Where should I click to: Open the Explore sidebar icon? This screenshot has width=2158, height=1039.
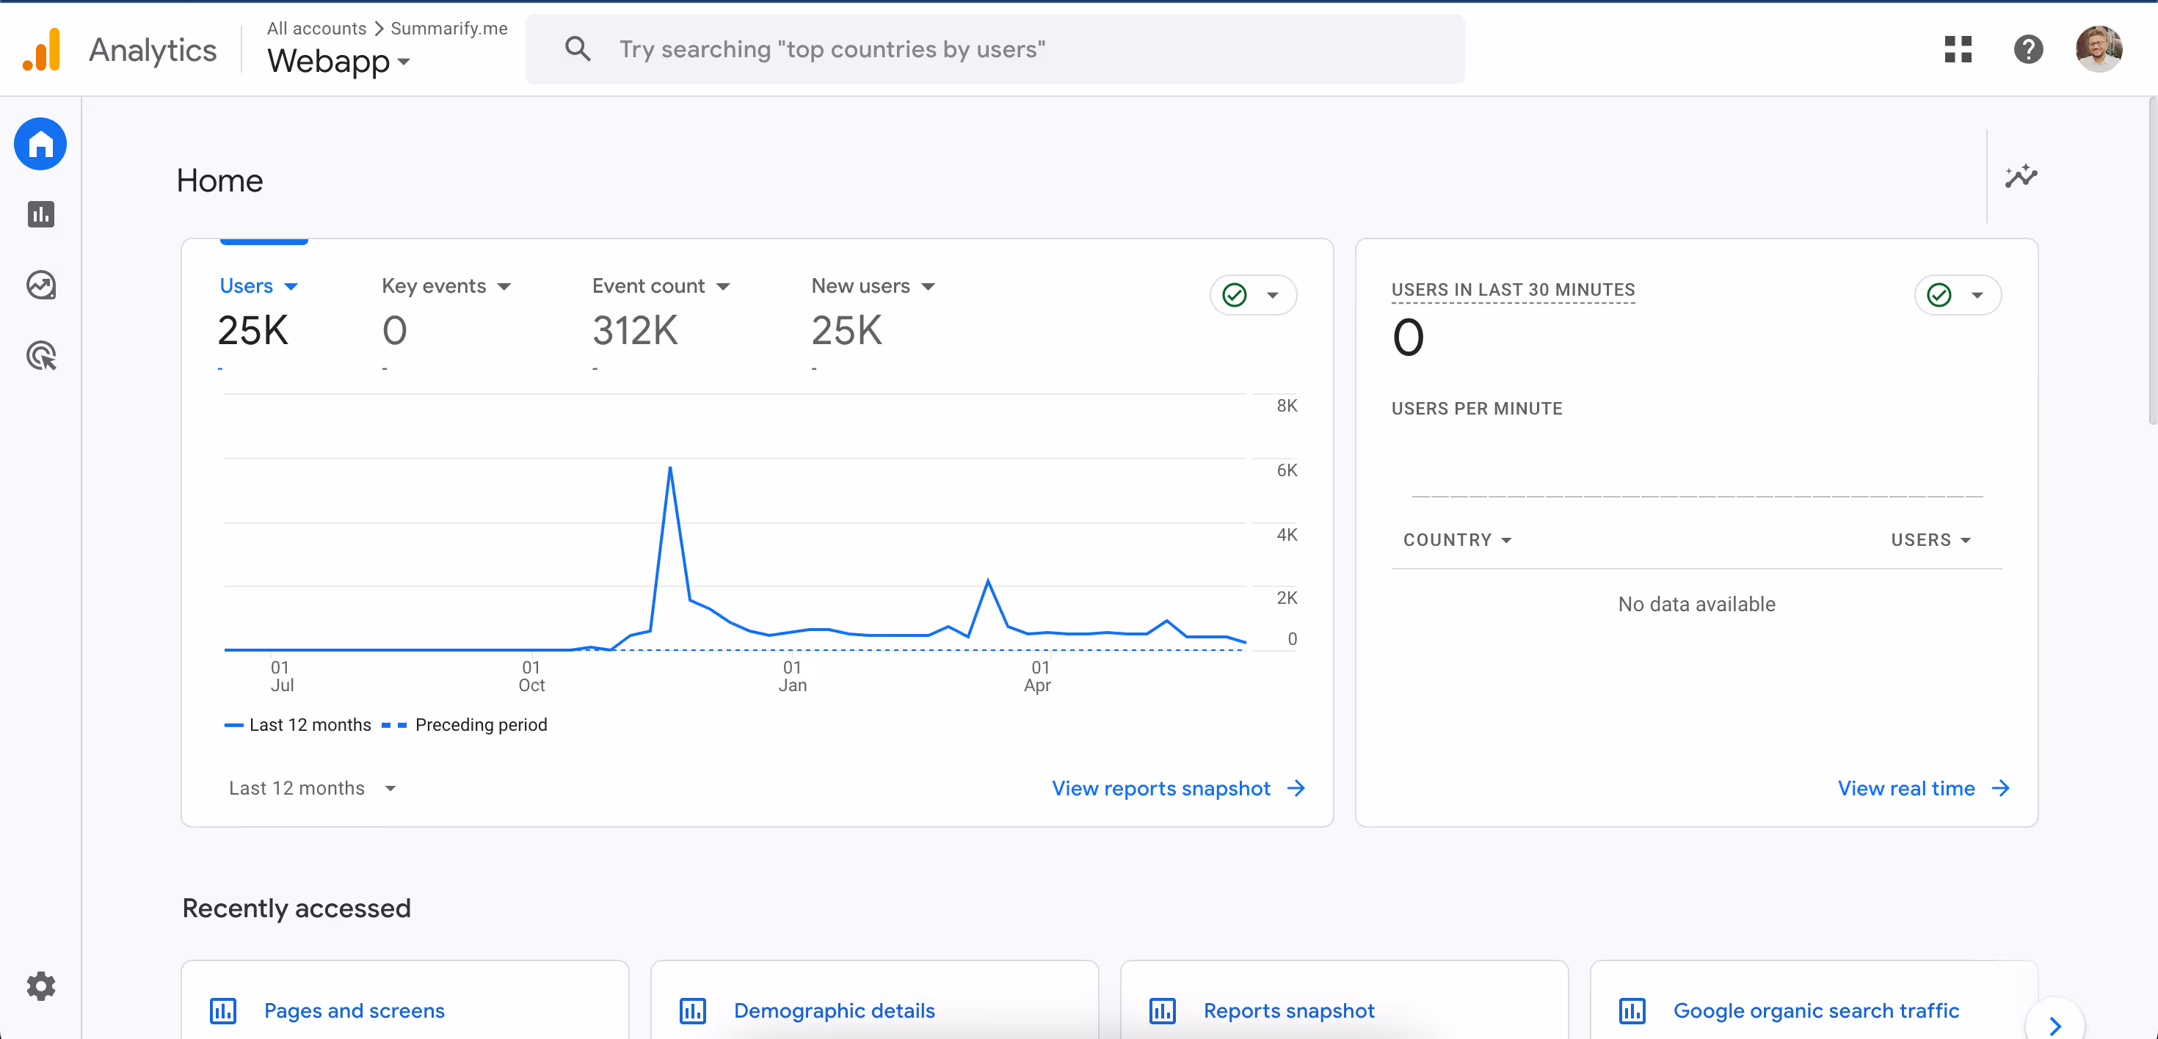click(x=40, y=285)
